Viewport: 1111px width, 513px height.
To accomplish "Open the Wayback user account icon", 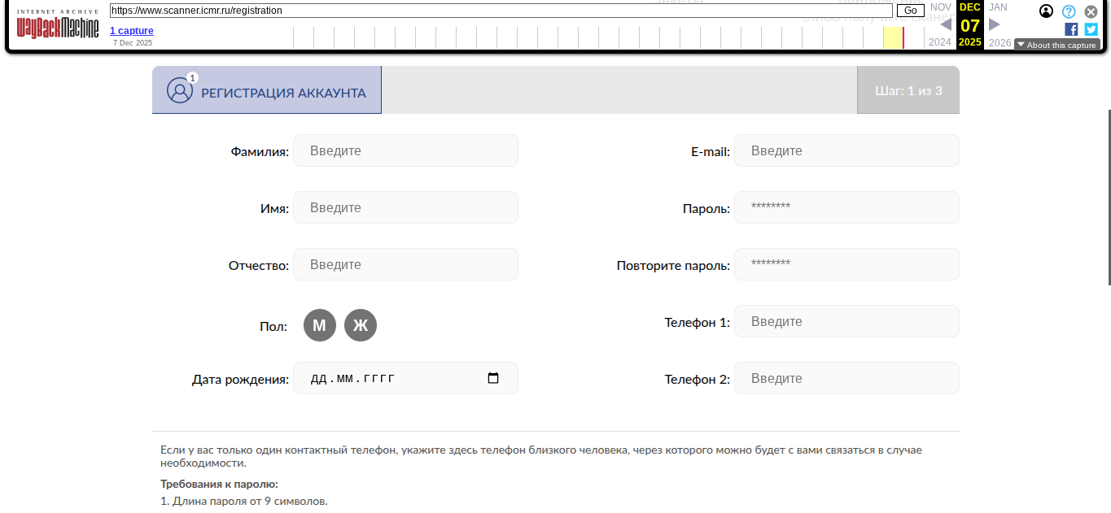I will coord(1047,11).
